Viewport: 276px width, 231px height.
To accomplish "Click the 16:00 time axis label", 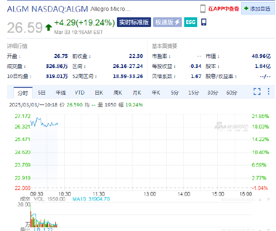I will click(x=246, y=194).
